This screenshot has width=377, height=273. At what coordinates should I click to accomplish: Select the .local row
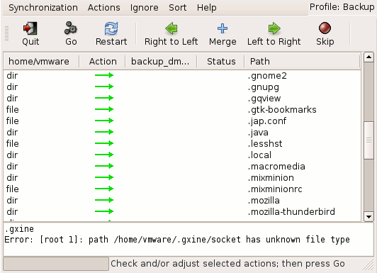coord(182,155)
